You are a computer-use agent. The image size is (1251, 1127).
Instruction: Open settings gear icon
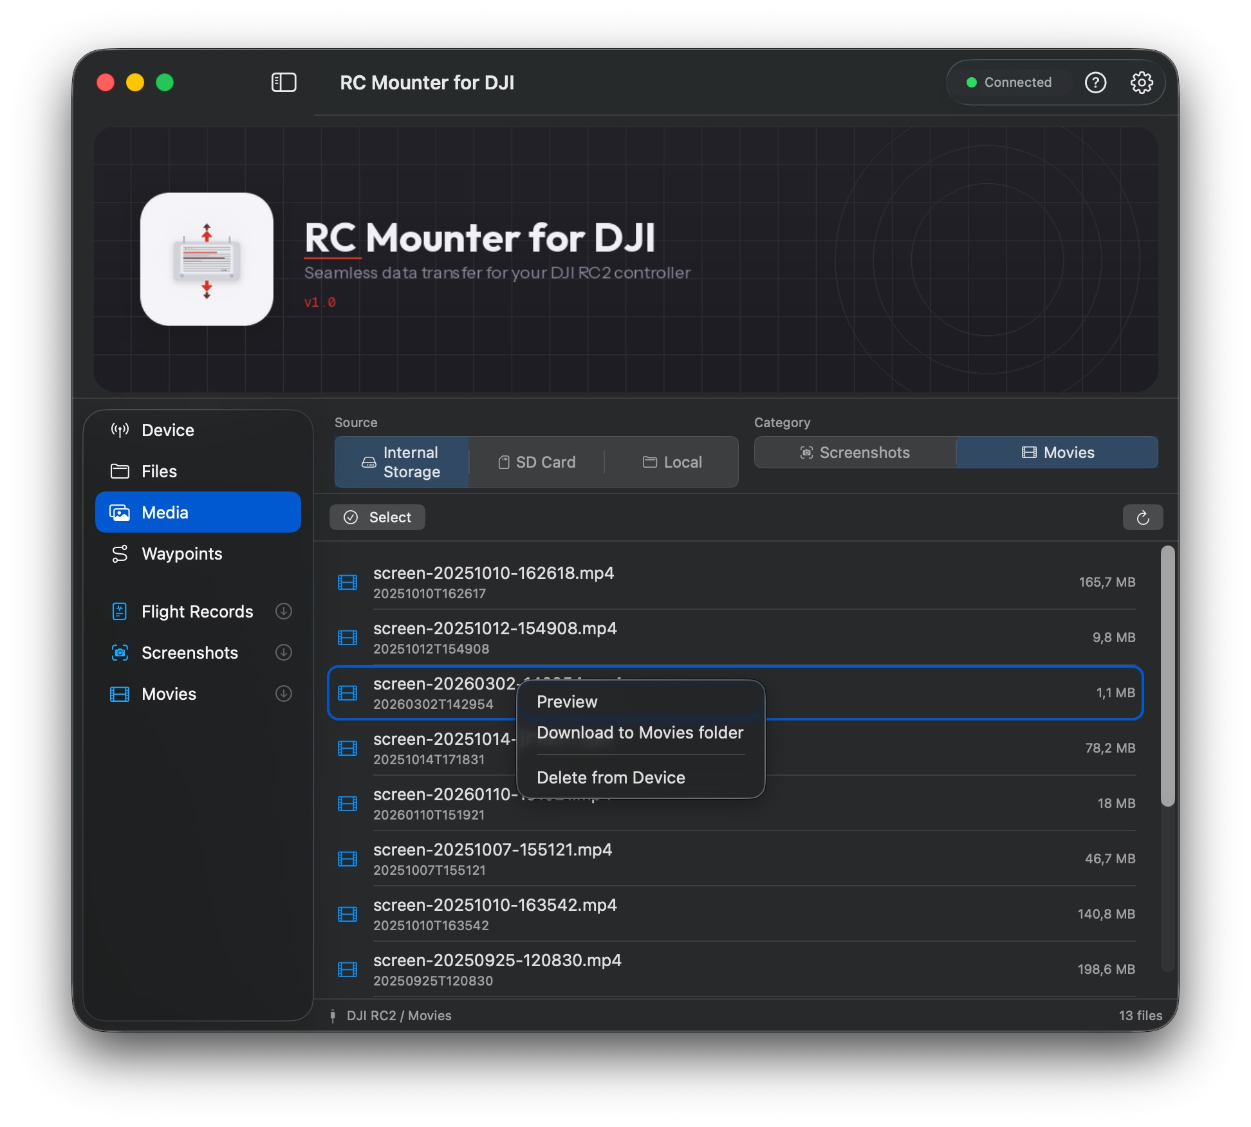coord(1142,82)
